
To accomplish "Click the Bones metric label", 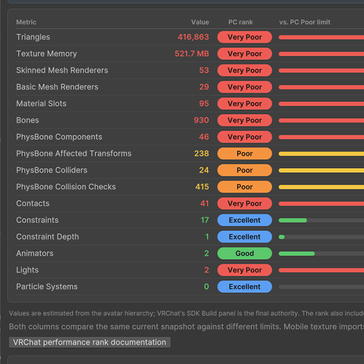I will click(x=27, y=120).
